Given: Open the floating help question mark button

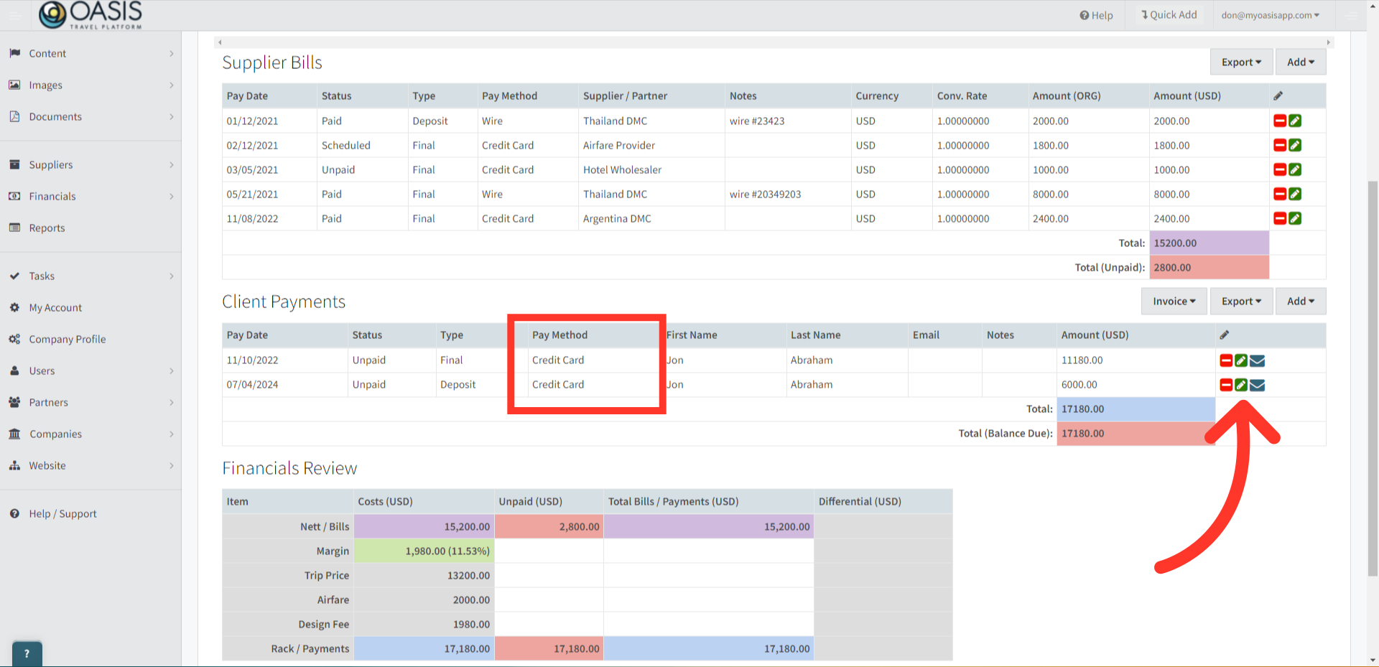Looking at the screenshot, I should 27,653.
